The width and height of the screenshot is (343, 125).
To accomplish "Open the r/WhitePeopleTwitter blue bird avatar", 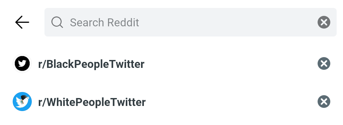I will 22,102.
